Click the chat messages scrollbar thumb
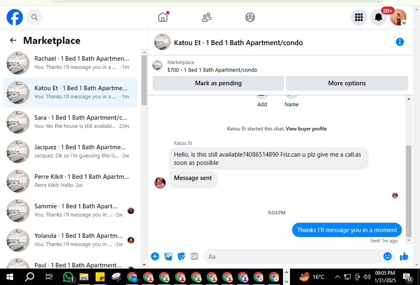 click(x=409, y=191)
